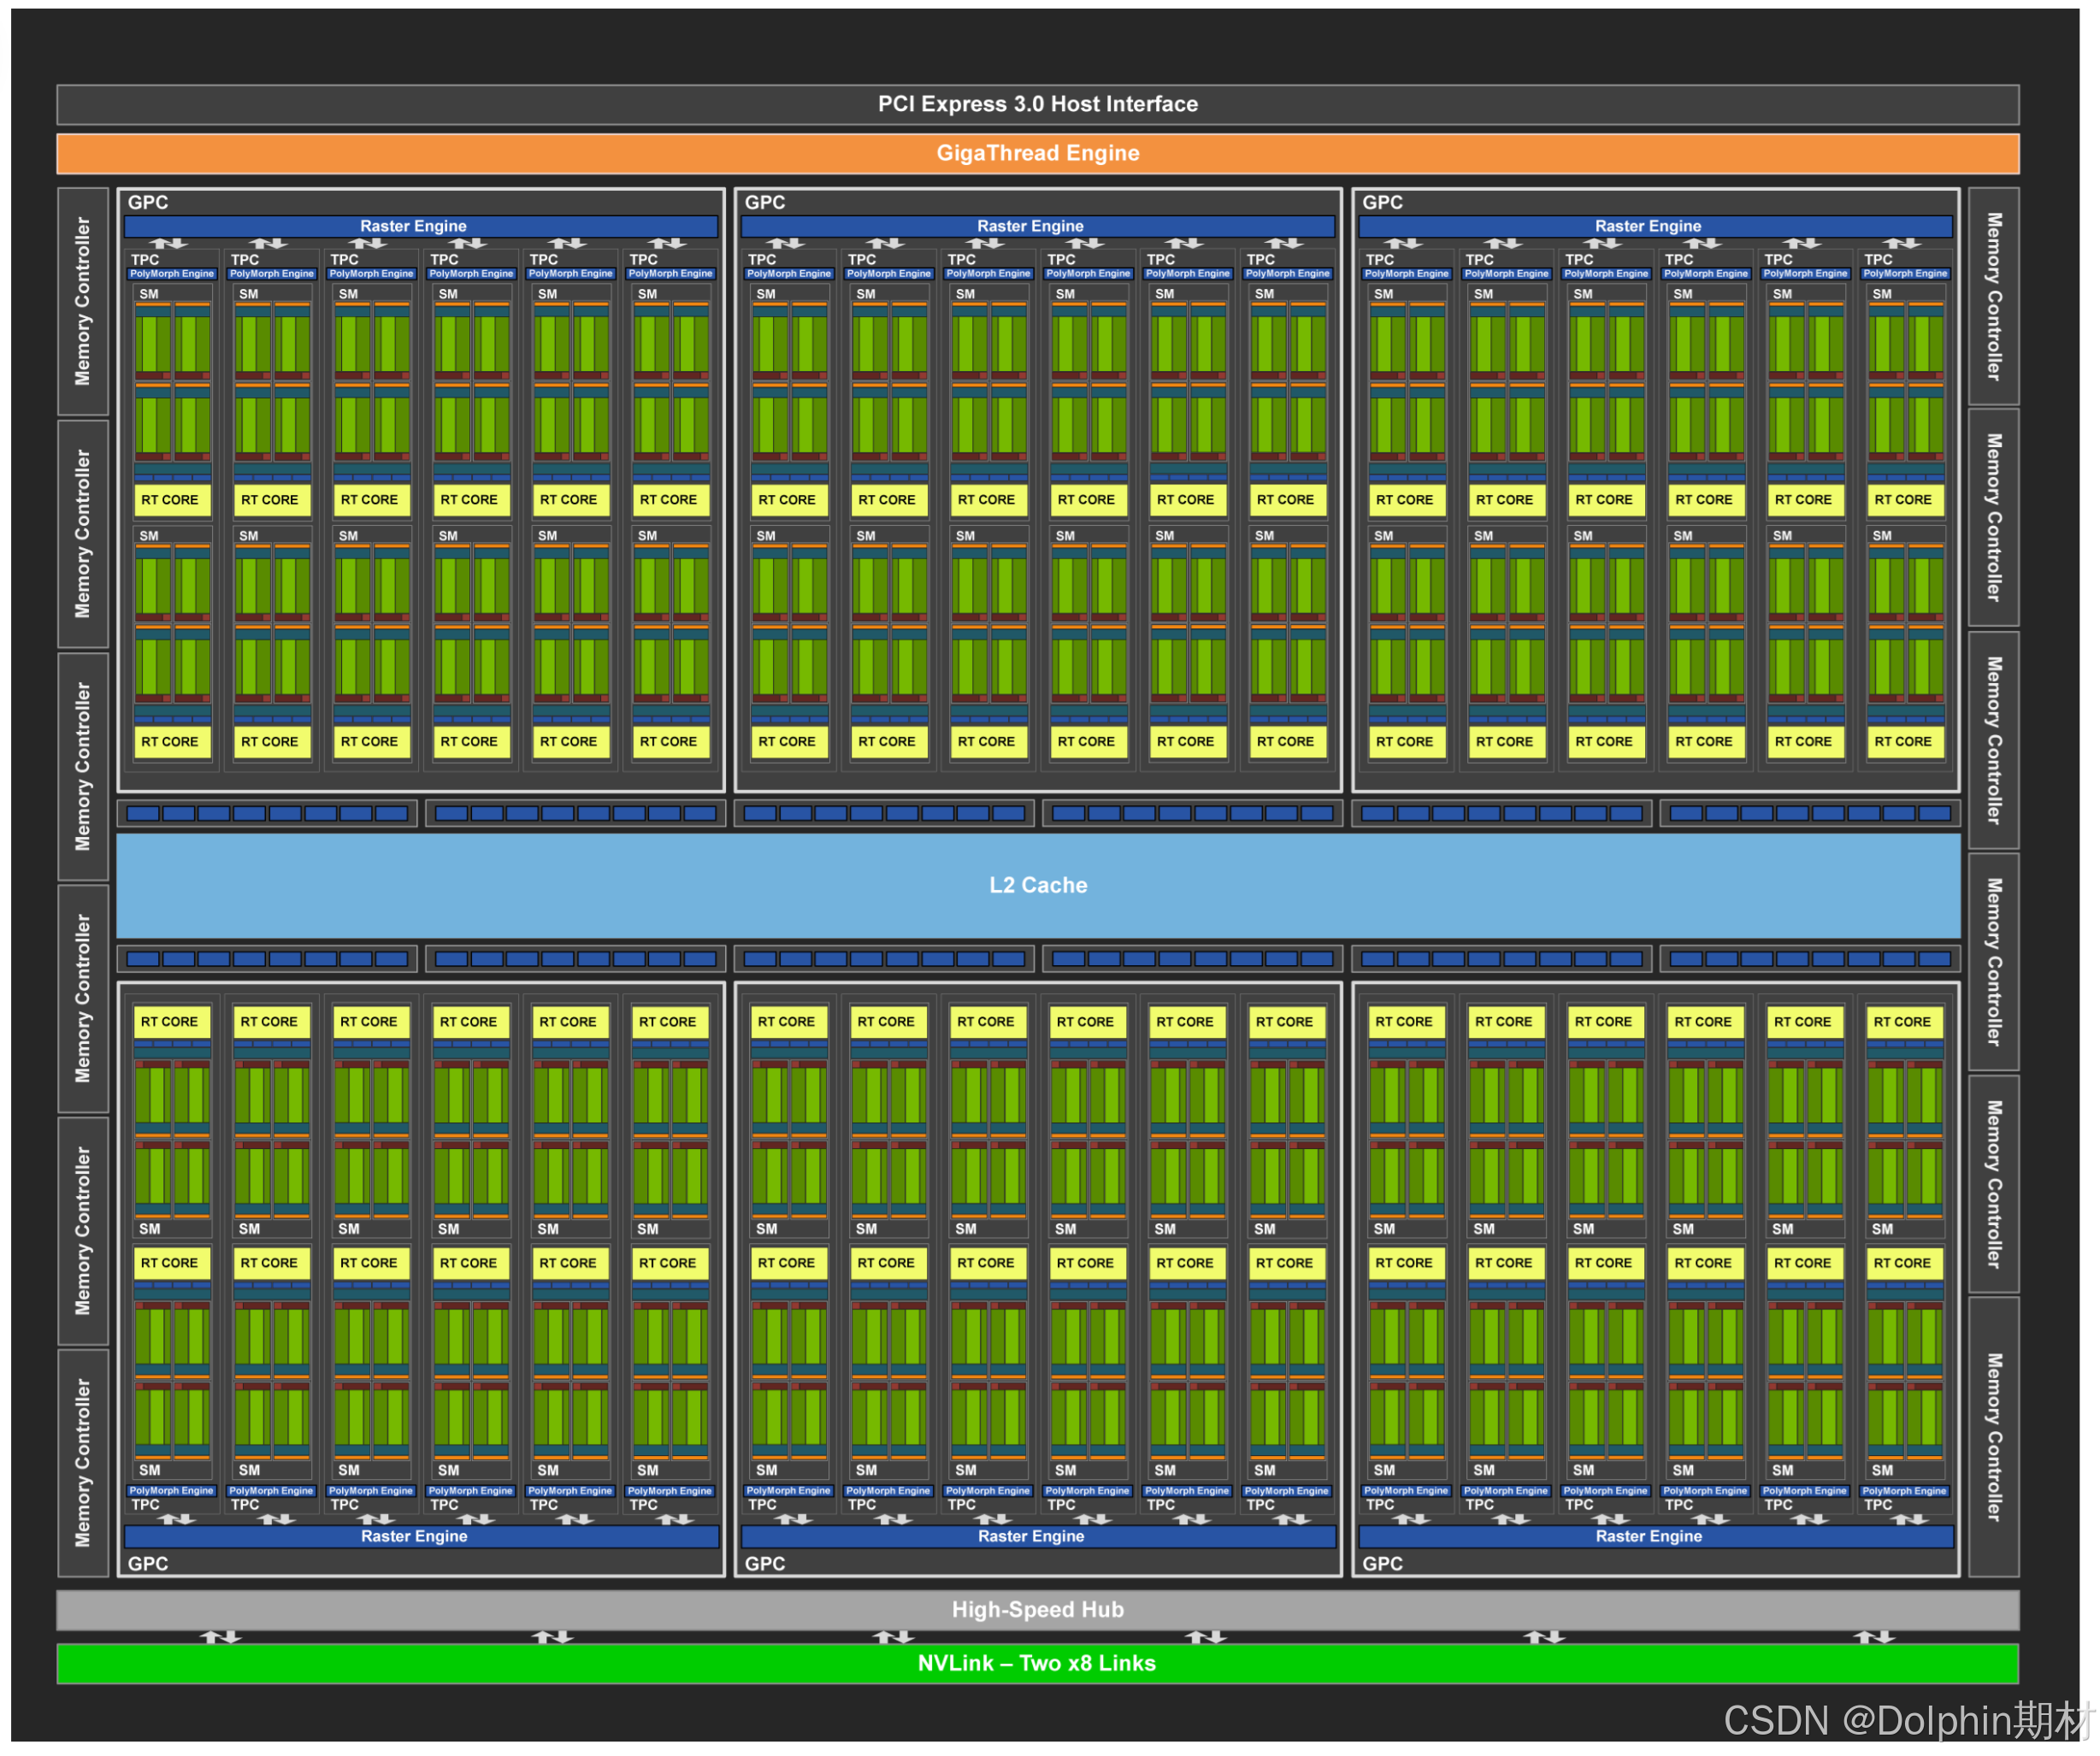
Task: Click first RT CORE in top-left GPC
Action: [170, 499]
